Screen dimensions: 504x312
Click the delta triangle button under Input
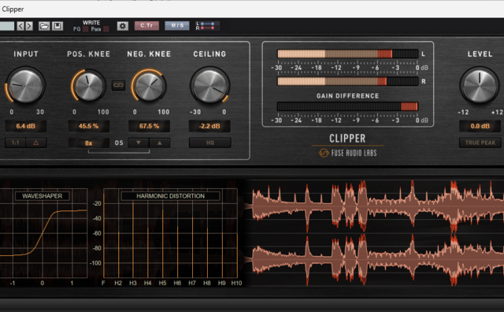[x=36, y=143]
